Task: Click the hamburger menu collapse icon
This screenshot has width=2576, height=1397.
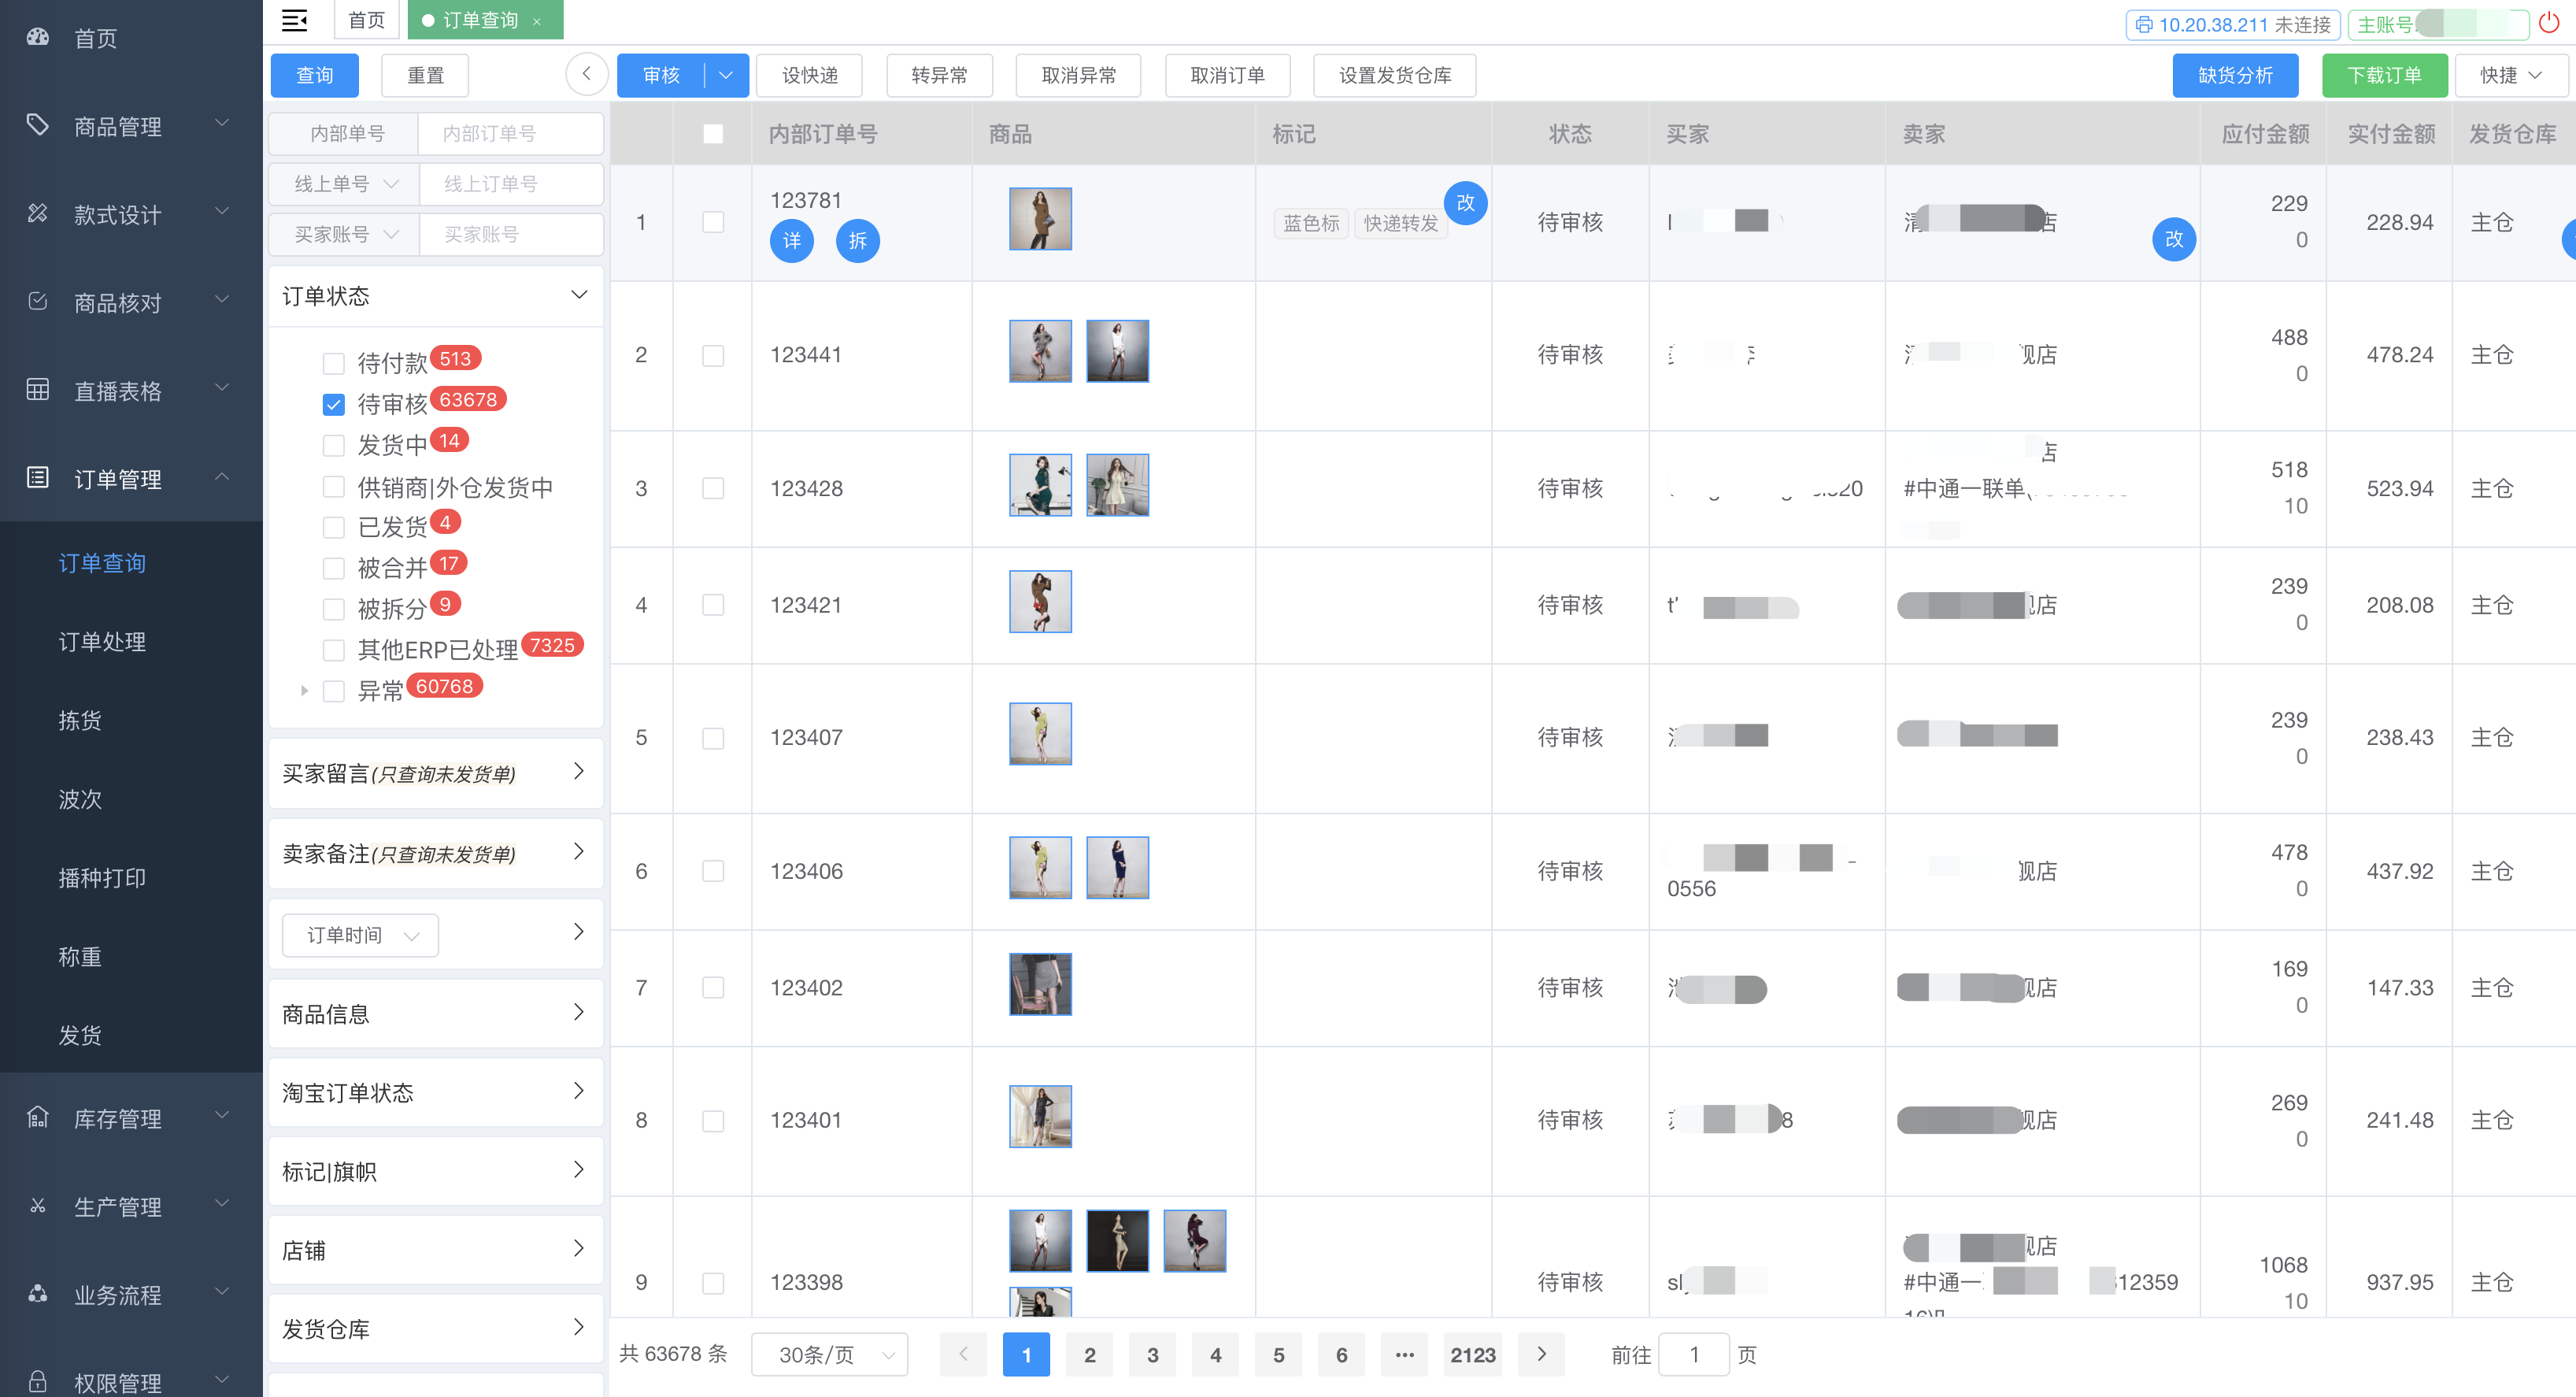Action: click(294, 20)
